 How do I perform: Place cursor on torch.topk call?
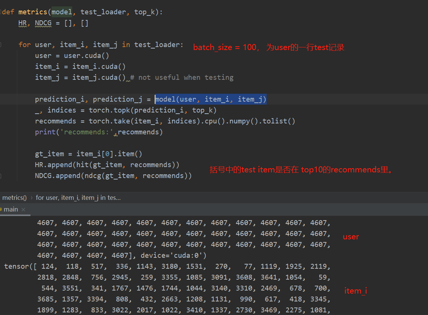click(110, 110)
